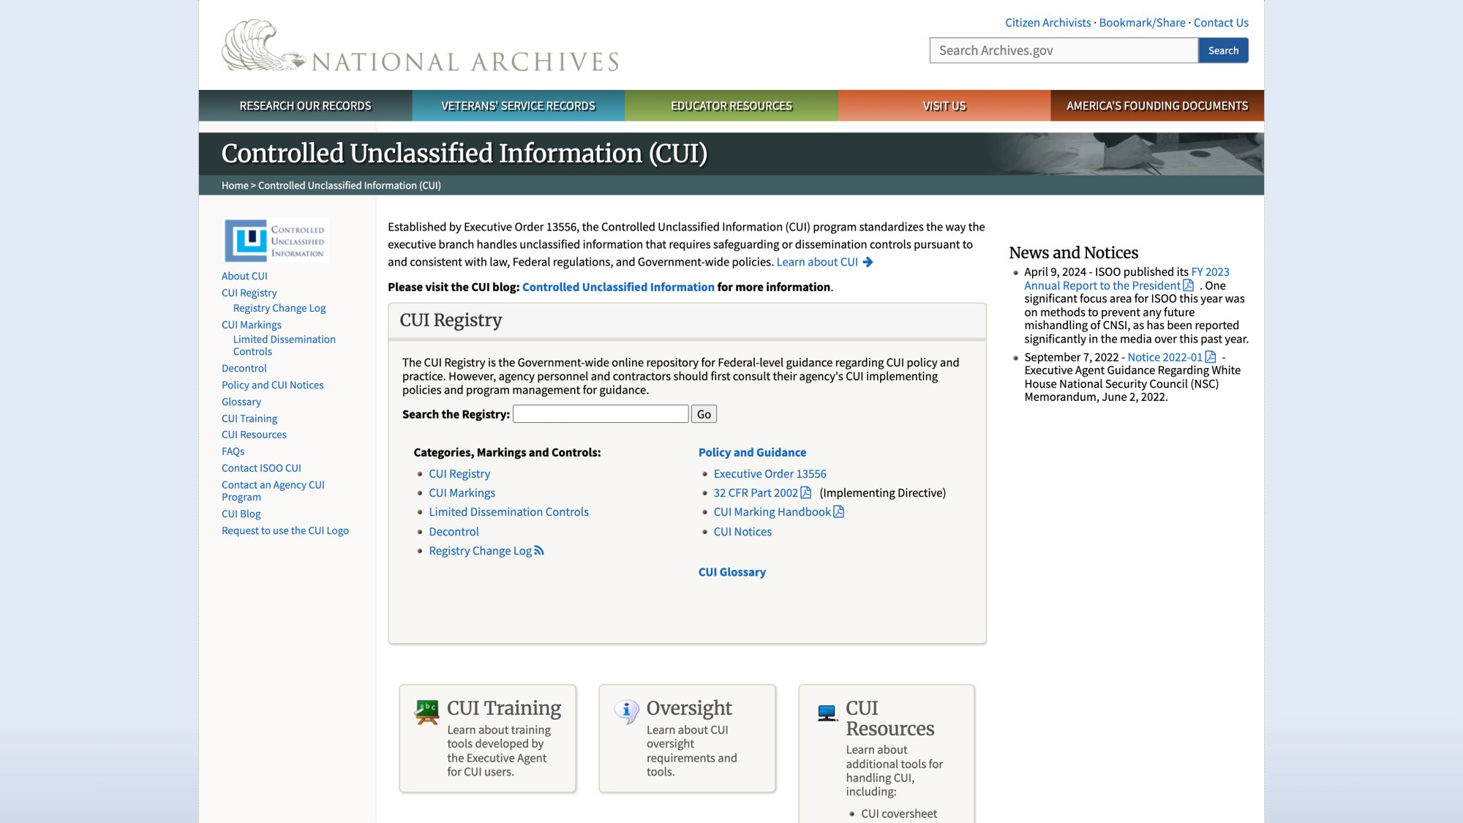Open the Educator Resources menu

tap(731, 105)
